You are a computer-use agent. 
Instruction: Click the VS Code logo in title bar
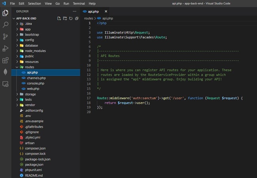click(x=4, y=3)
